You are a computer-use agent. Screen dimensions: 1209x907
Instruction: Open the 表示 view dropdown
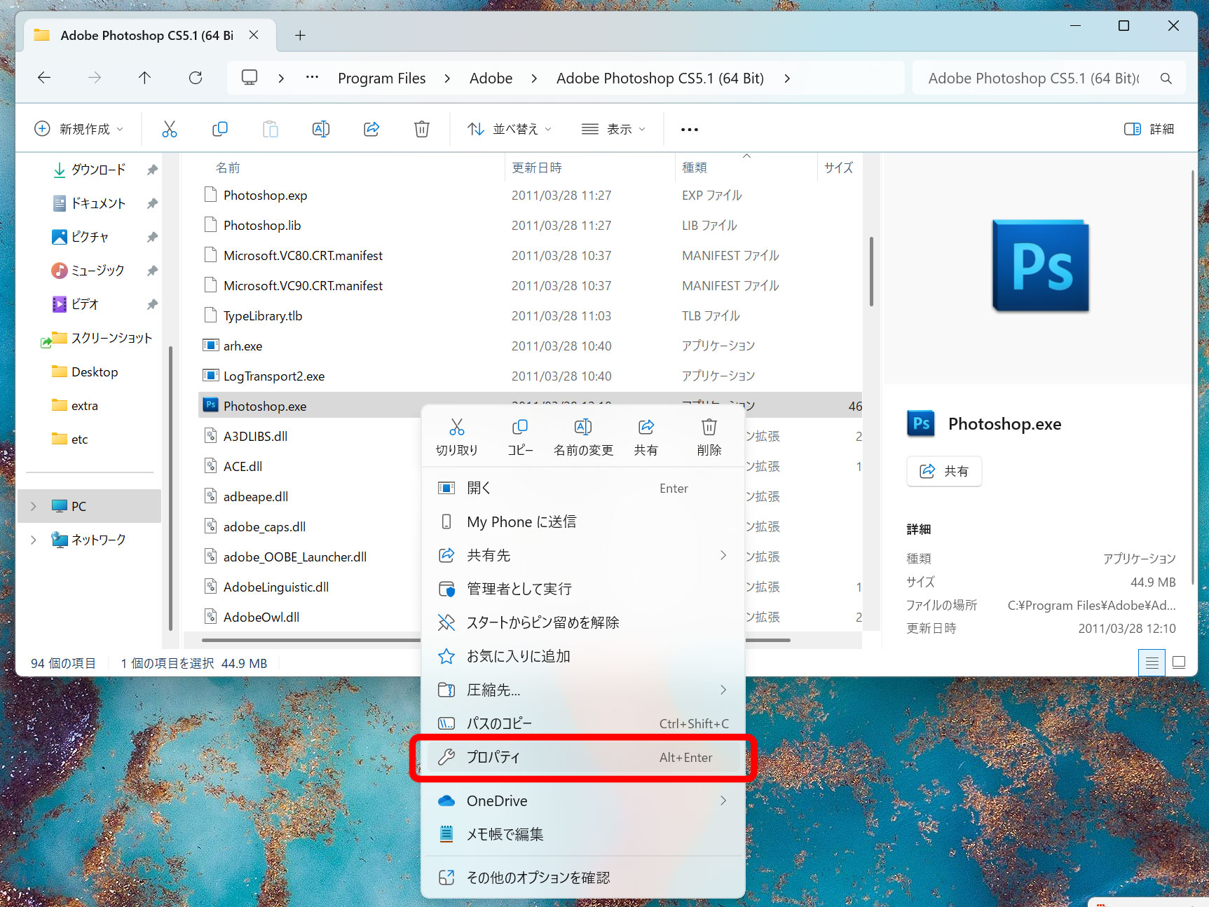[613, 129]
